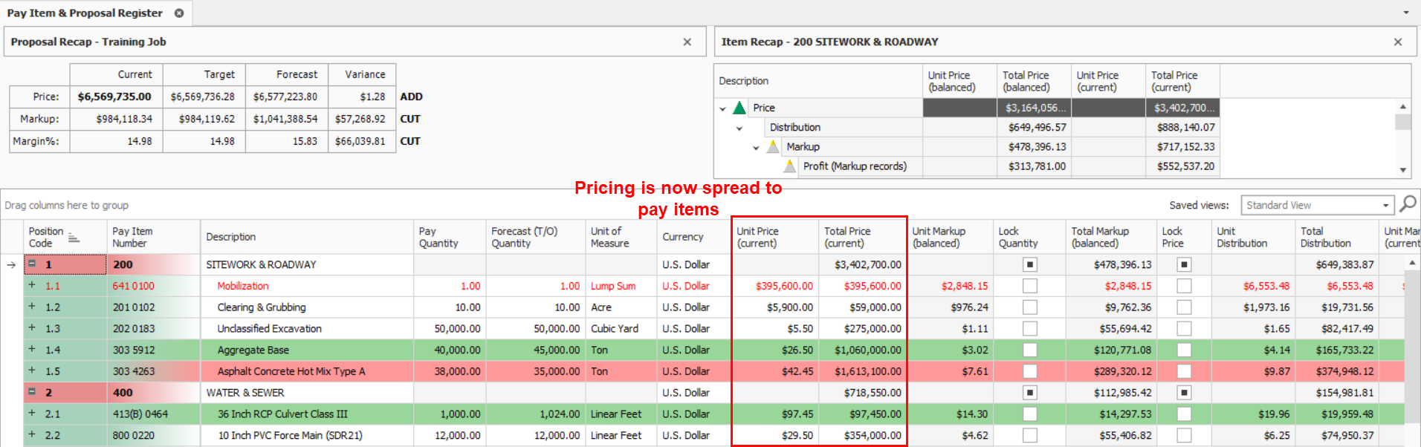1421x447 pixels.
Task: Check Lock Quantity for Mobilization row
Action: pyautogui.click(x=1029, y=286)
